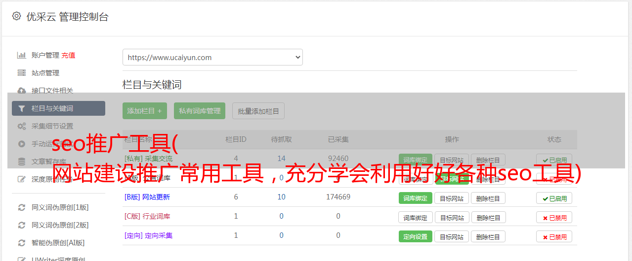This screenshot has height=261, width=632.
Task: Click the filter funnel icon in sidebar
Action: click(x=21, y=108)
